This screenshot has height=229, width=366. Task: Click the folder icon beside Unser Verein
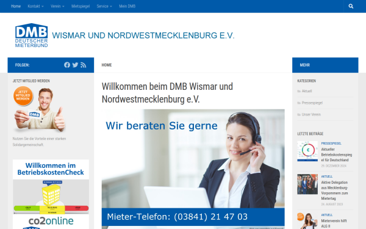tap(299, 115)
